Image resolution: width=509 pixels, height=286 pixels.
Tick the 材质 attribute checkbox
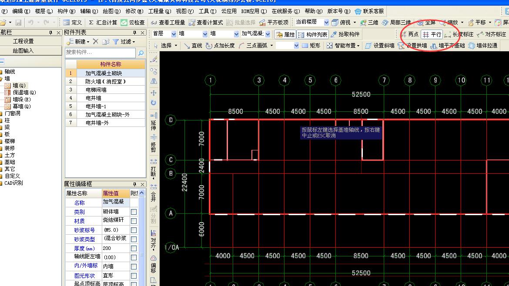(134, 221)
